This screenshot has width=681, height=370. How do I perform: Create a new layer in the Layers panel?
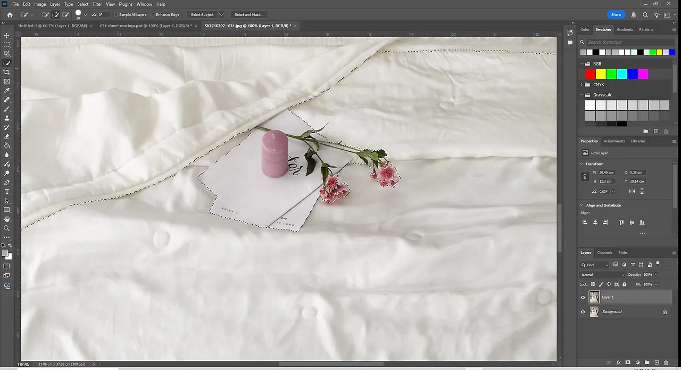(657, 363)
